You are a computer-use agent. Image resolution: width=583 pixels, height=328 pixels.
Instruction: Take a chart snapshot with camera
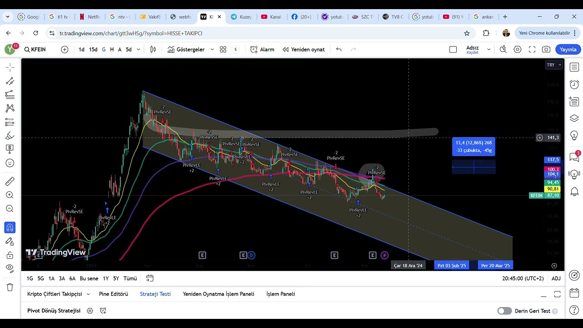coord(546,50)
